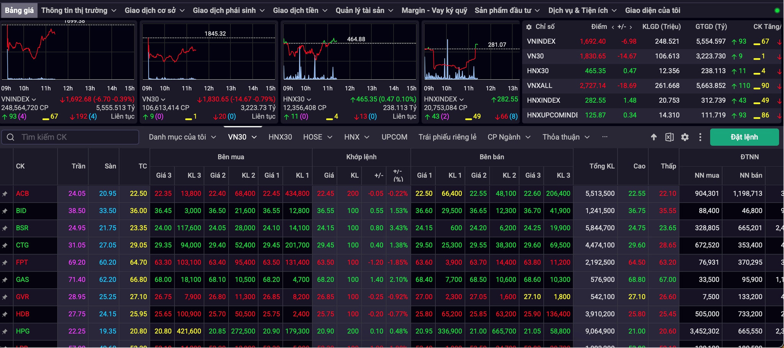This screenshot has width=784, height=348.
Task: Open the vertical three-dots options menu
Action: (700, 137)
